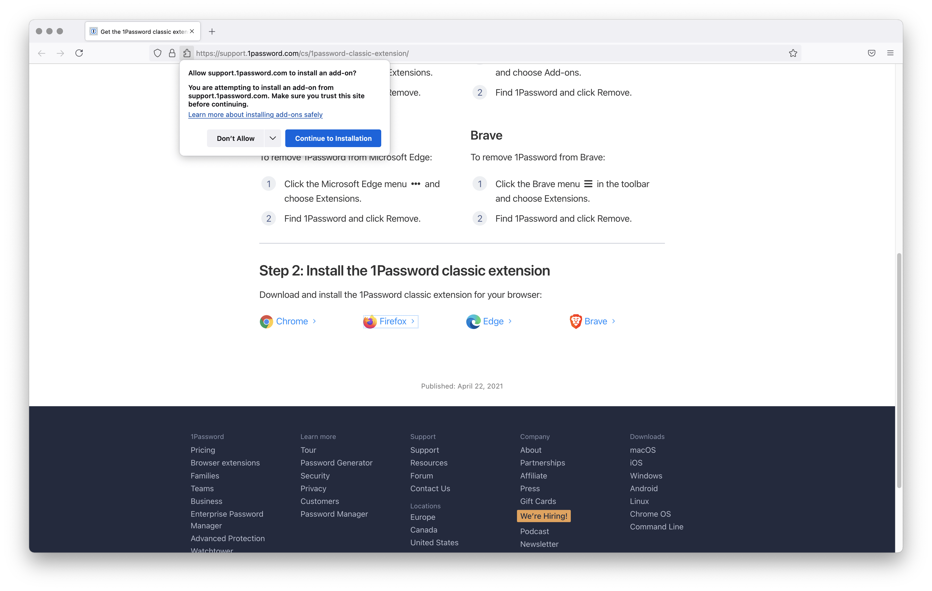Click the page vertical scrollbar
This screenshot has height=591, width=932.
pos(899,371)
